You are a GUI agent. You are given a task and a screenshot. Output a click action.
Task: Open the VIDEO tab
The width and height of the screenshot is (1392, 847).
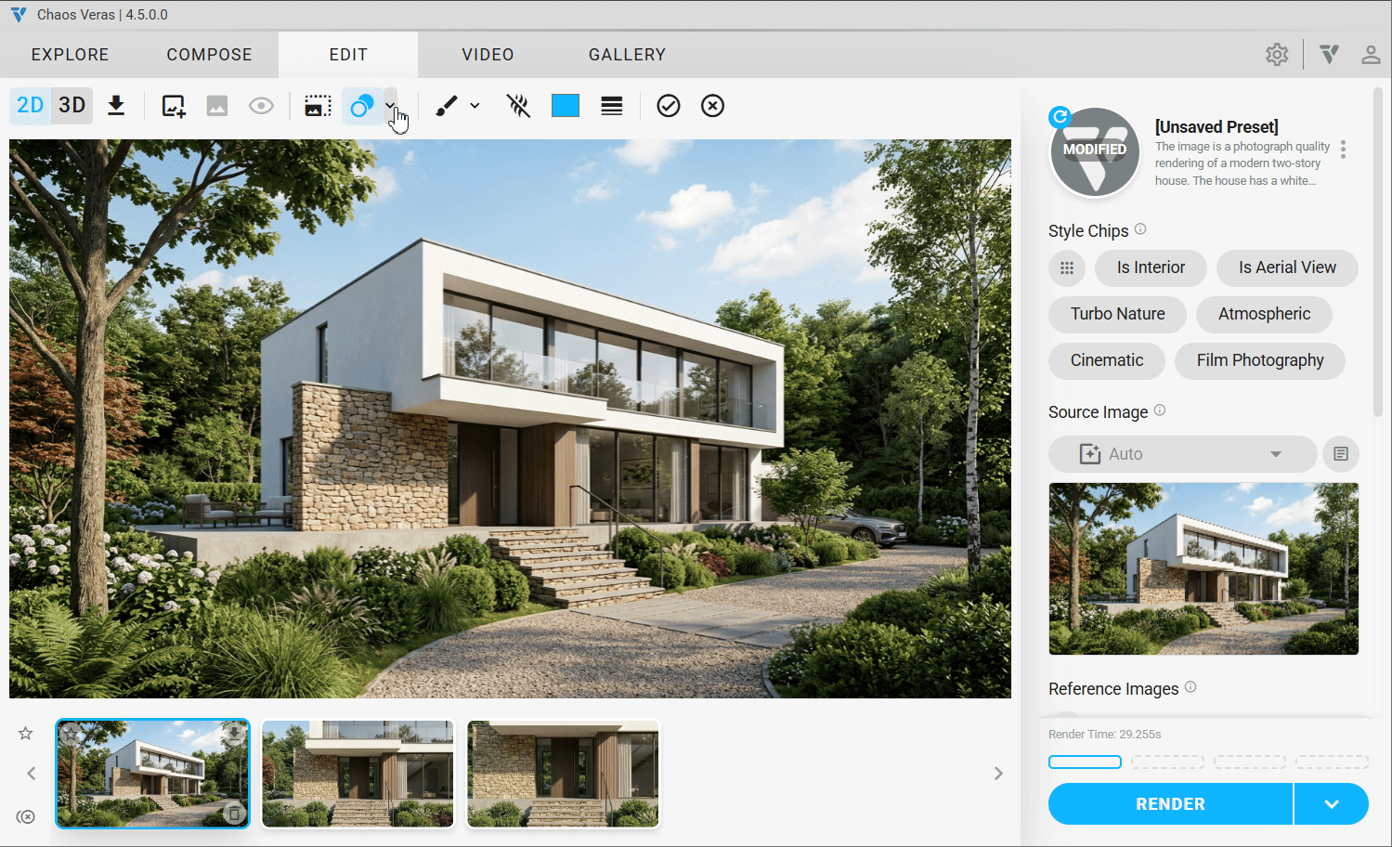(488, 55)
